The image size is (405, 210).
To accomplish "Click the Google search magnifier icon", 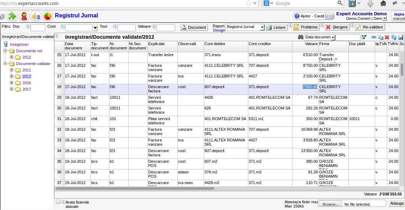I will point(340,3).
